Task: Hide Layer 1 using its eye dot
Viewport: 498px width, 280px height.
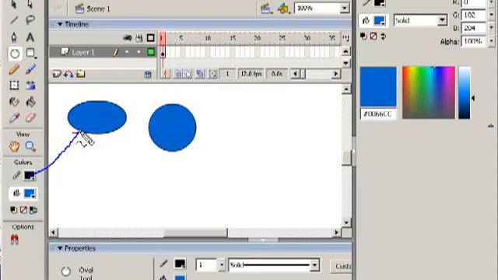Action: (127, 52)
